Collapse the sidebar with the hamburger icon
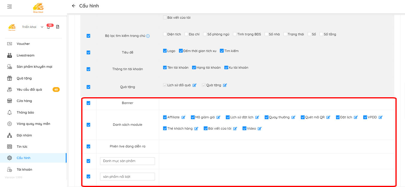The image size is (405, 187). click(x=10, y=6)
